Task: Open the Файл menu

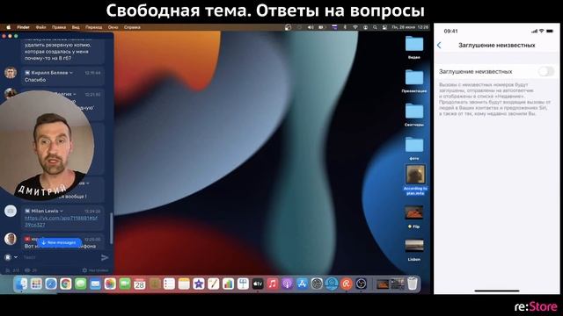Action: pos(41,27)
